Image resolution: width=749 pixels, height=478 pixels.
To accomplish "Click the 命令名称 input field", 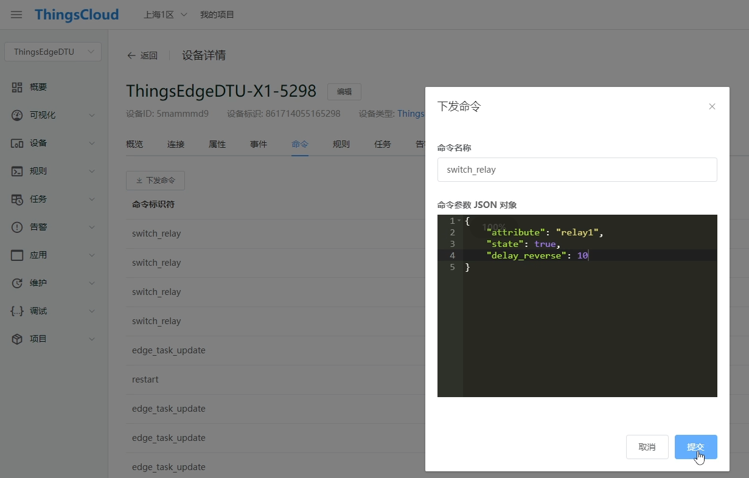I will pyautogui.click(x=577, y=170).
